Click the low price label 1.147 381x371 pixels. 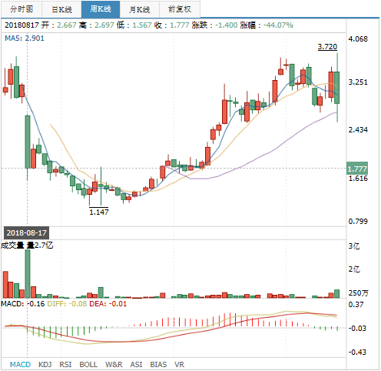pyautogui.click(x=99, y=212)
